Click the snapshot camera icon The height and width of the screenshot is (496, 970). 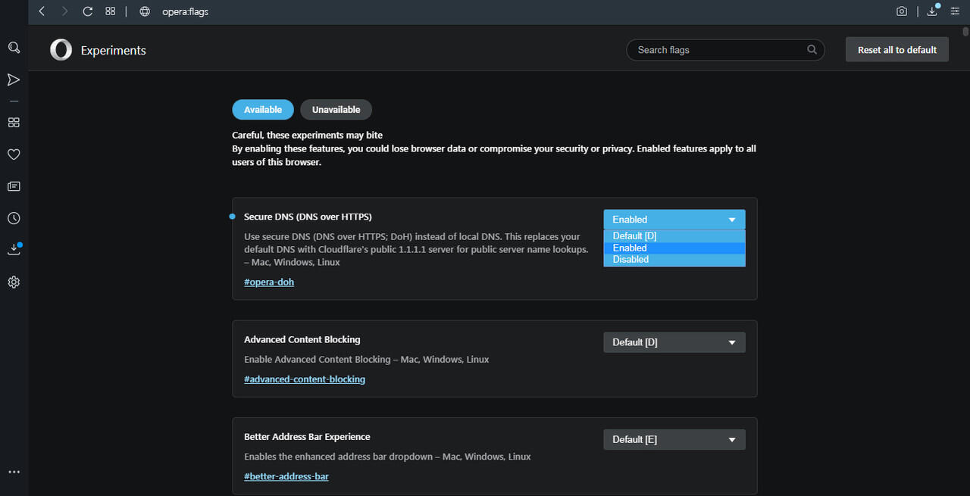(902, 11)
